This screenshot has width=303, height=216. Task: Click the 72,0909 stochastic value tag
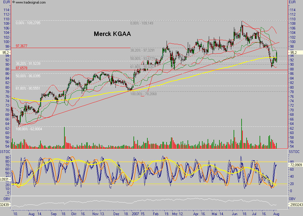tap(296, 165)
